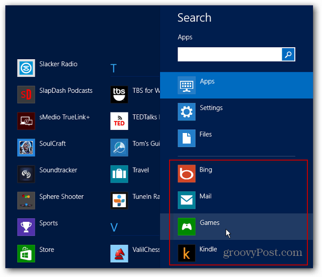This screenshot has width=322, height=277.
Task: Search within Mail using envelope icon
Action: click(187, 200)
